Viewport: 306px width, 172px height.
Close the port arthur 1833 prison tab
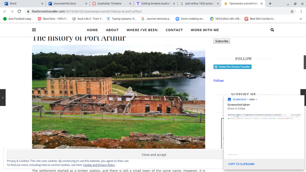[218, 3]
